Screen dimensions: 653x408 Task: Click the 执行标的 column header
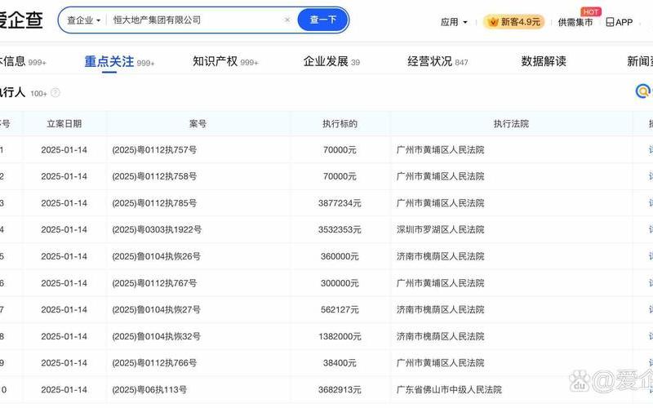[340, 124]
